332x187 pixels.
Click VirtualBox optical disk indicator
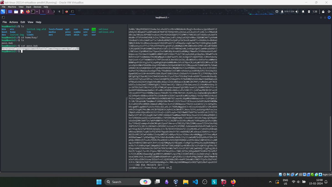(284, 174)
